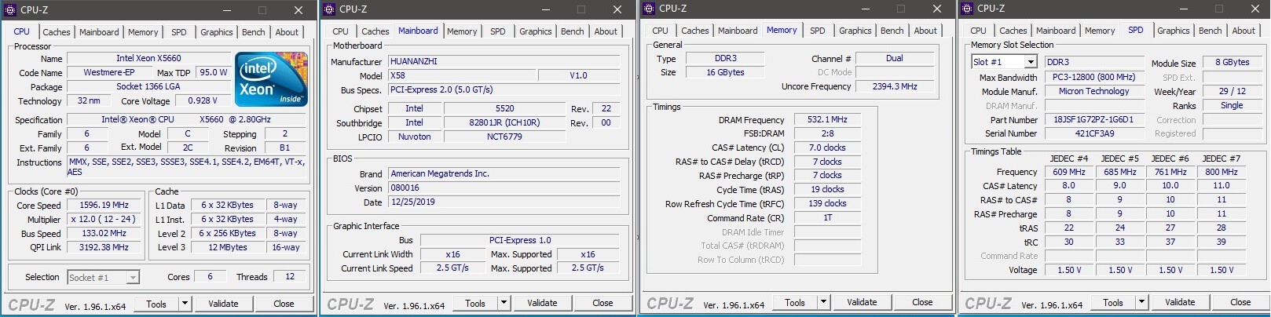Click the NCT6779 LPCIO value
This screenshot has height=317, width=1271.
(x=504, y=137)
